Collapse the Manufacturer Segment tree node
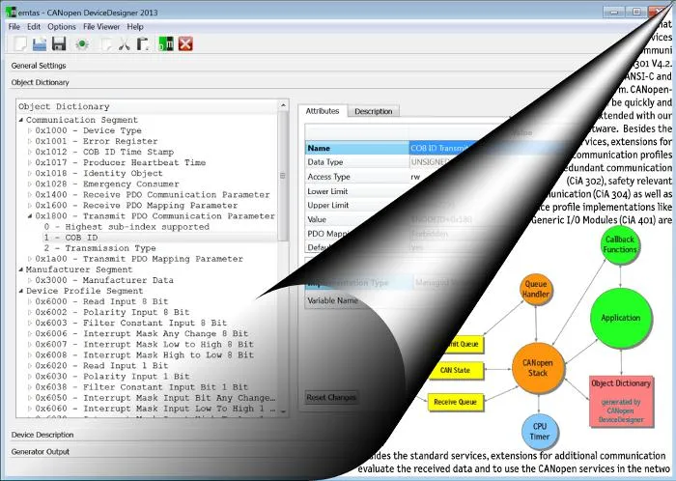The height and width of the screenshot is (481, 676). [21, 269]
